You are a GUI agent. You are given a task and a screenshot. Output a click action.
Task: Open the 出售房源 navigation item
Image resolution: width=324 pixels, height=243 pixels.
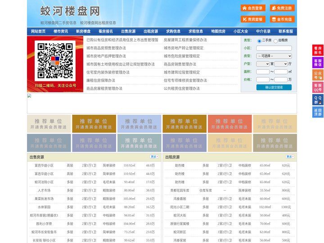coord(128,31)
